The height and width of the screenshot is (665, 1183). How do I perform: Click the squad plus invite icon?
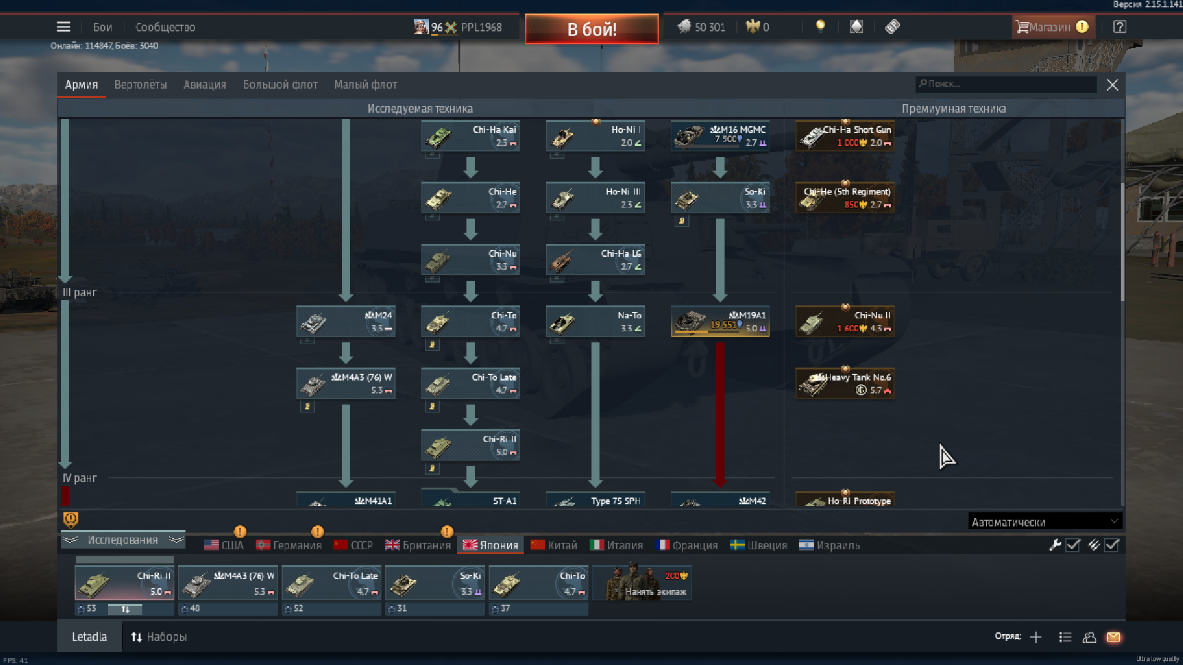1036,637
